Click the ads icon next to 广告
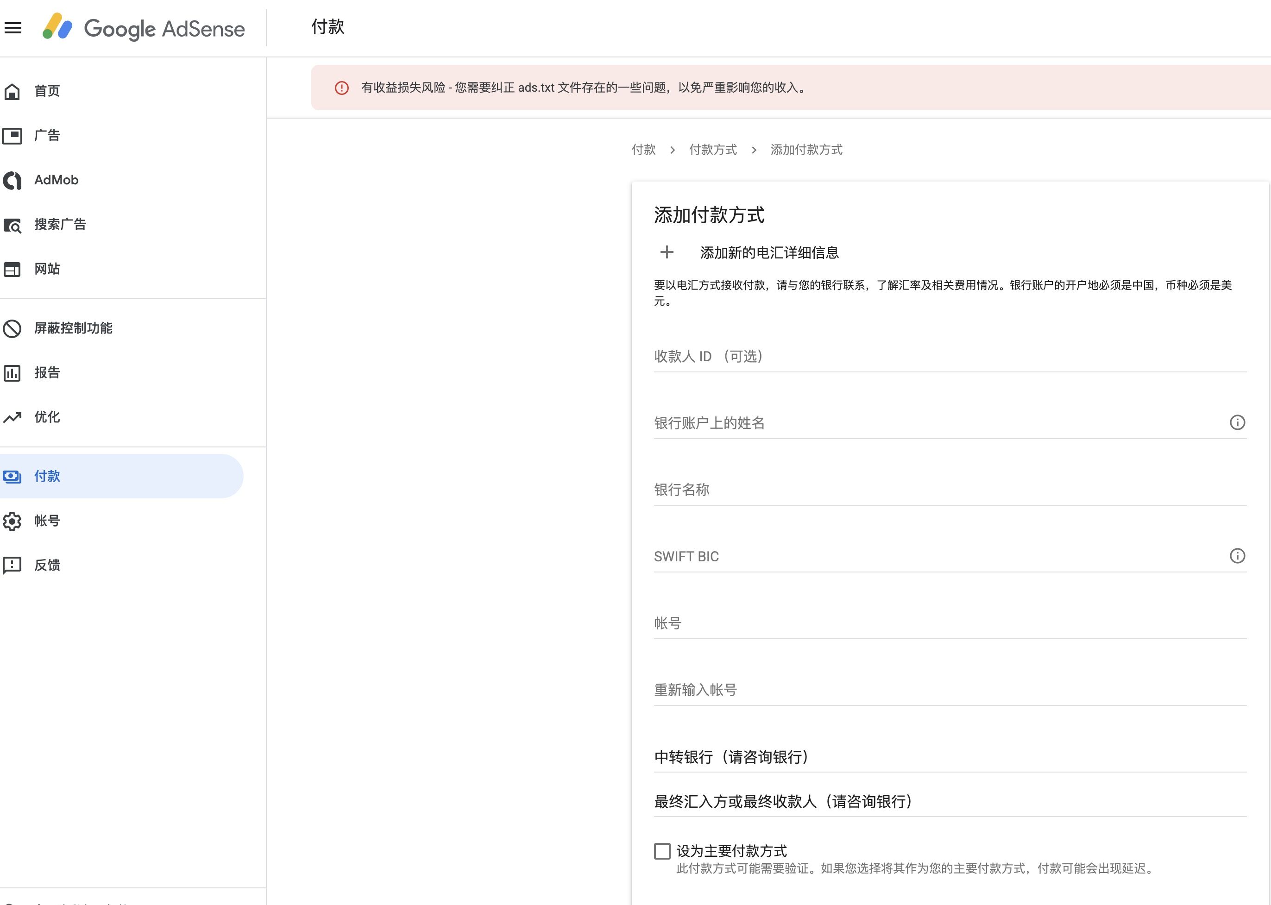Screen dimensions: 1271x905 tap(12, 135)
